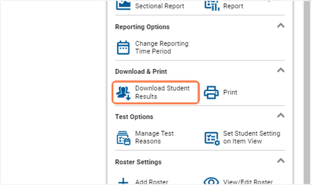This screenshot has width=311, height=185.
Task: Click the Download Student Results people icon
Action: coord(123,93)
